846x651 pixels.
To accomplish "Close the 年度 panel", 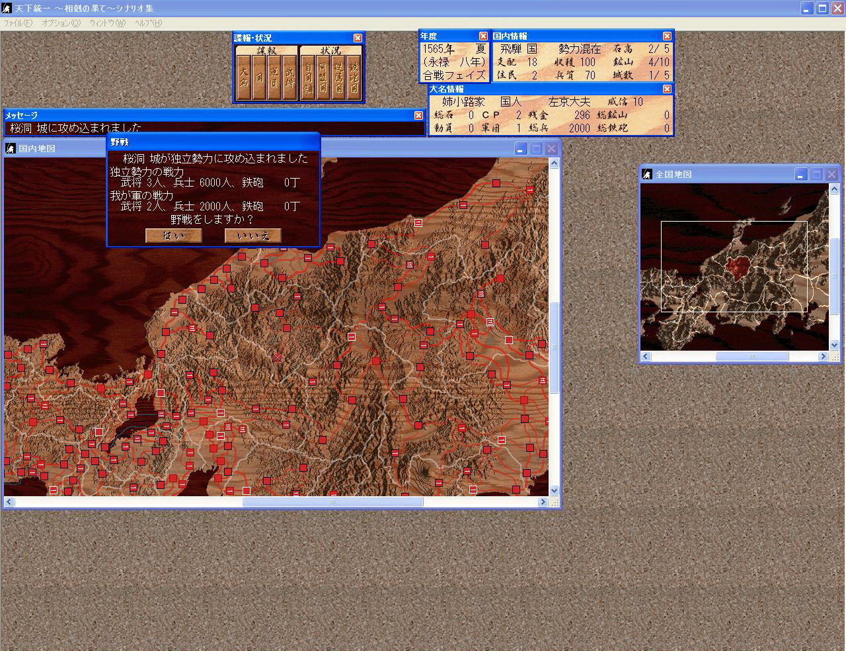I will point(483,36).
